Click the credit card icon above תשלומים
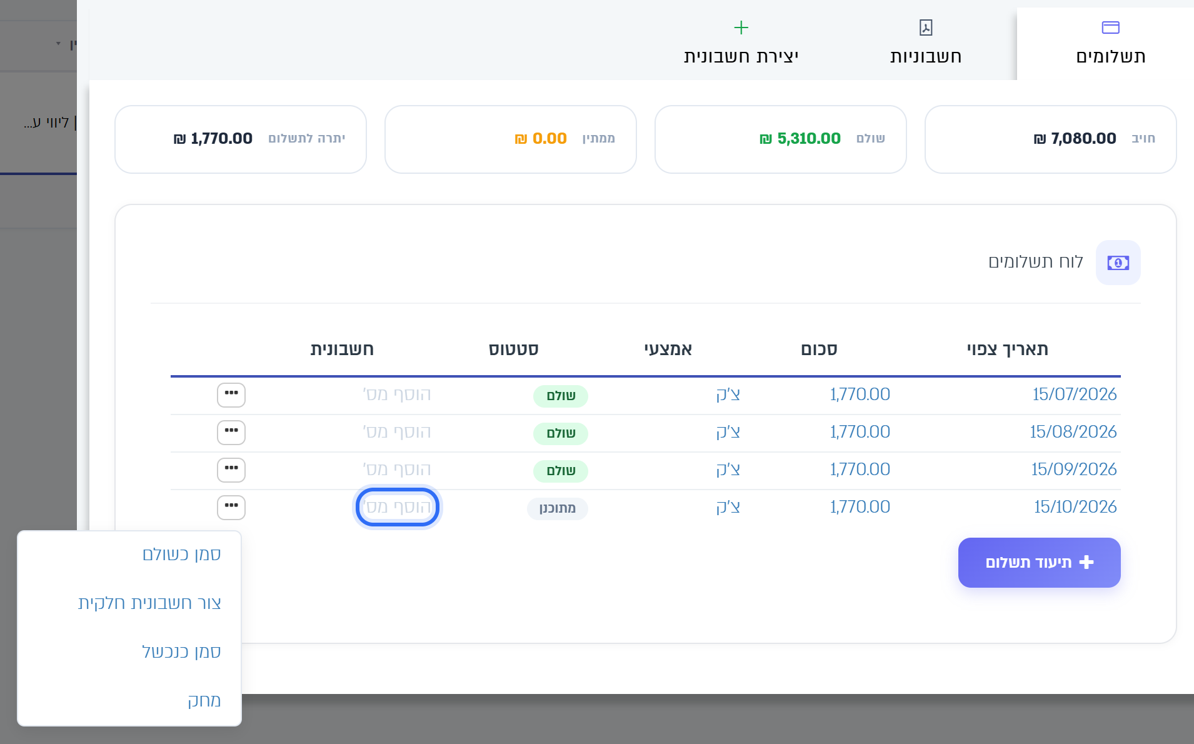The width and height of the screenshot is (1194, 744). click(1110, 28)
